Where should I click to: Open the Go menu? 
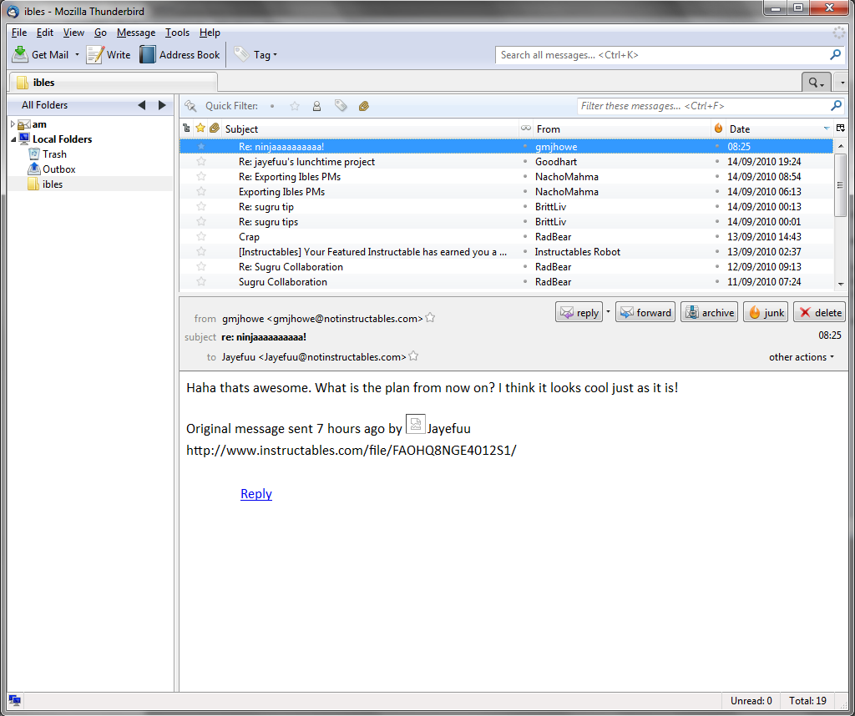100,33
